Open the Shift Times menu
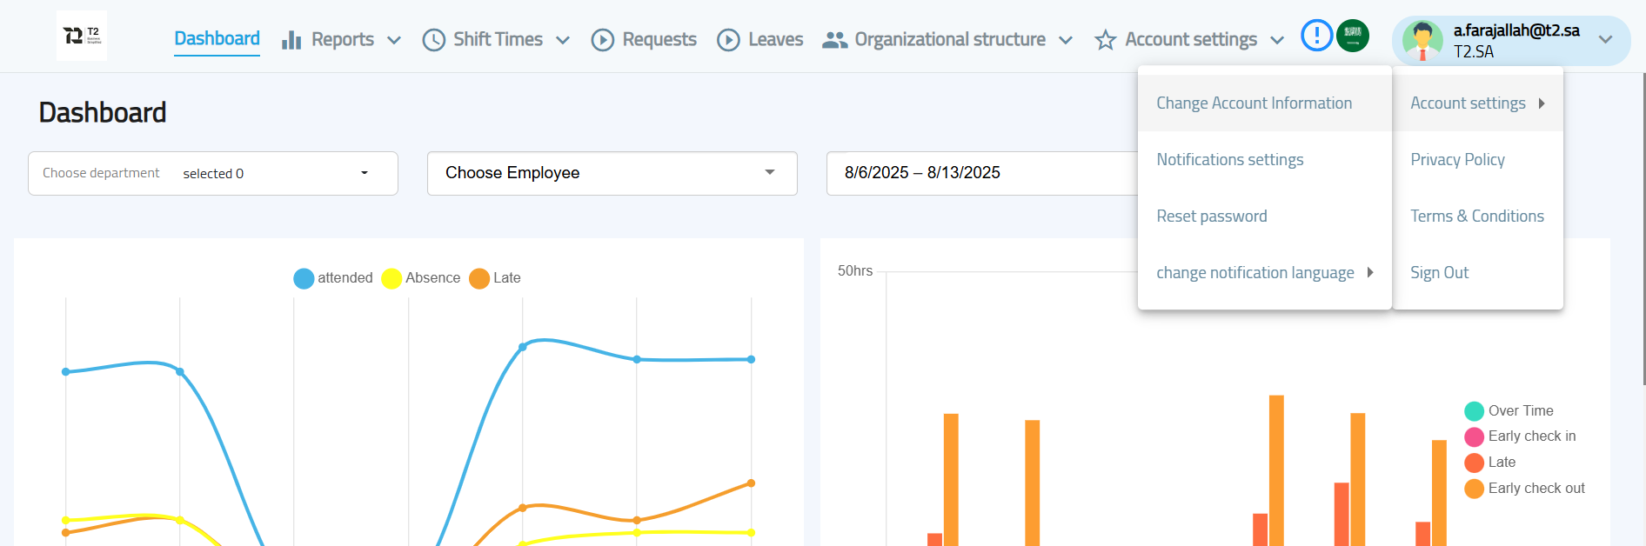 [497, 39]
